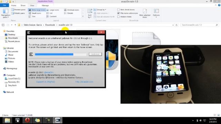This screenshot has height=124, width=221.
Task: Go up one folder level
Action: click(x=15, y=25)
